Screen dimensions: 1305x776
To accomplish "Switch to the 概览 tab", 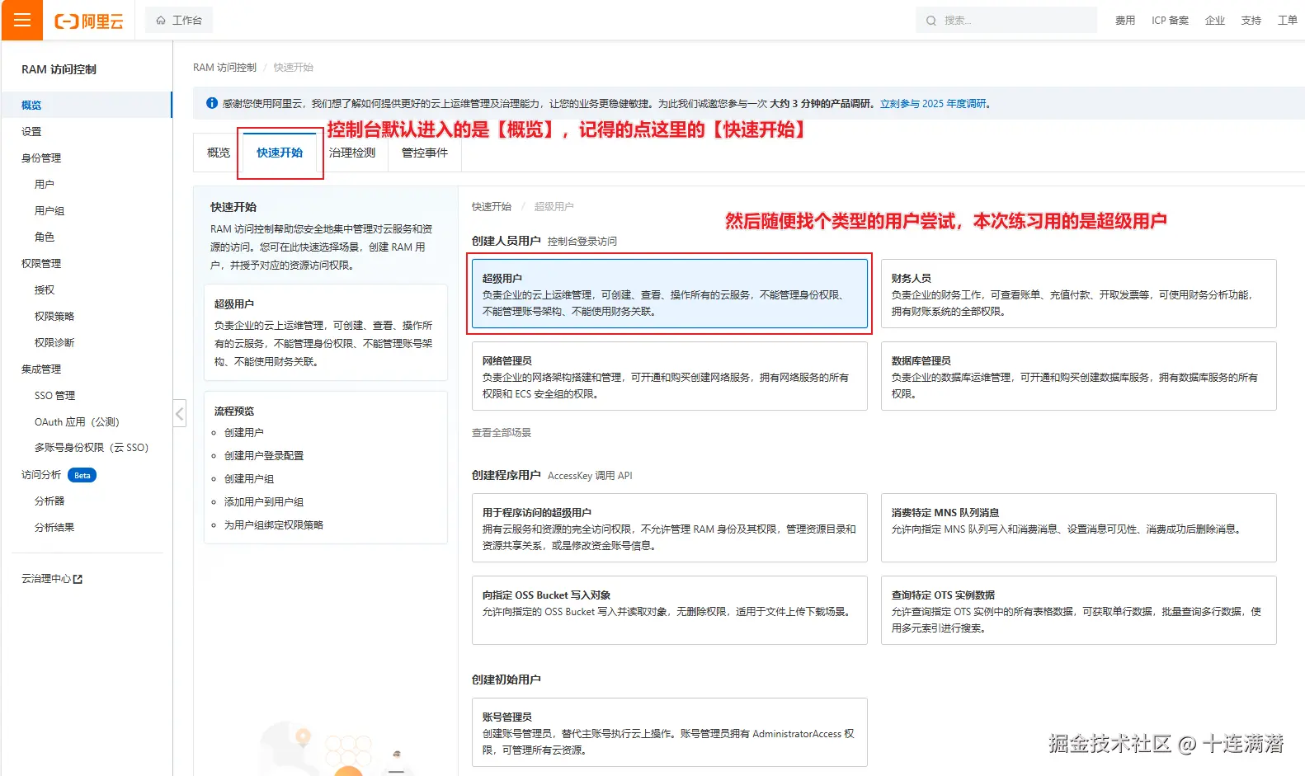I will tap(219, 153).
